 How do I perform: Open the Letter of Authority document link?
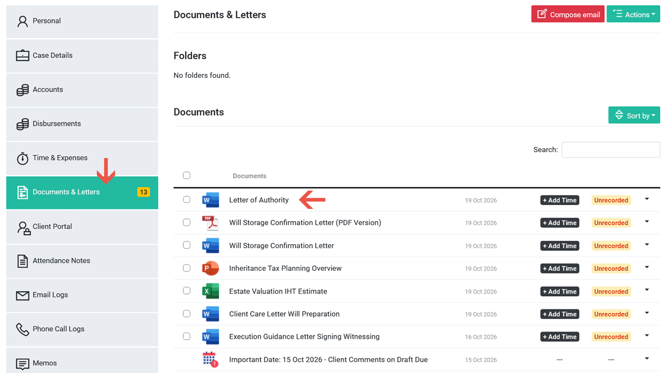[x=259, y=200]
